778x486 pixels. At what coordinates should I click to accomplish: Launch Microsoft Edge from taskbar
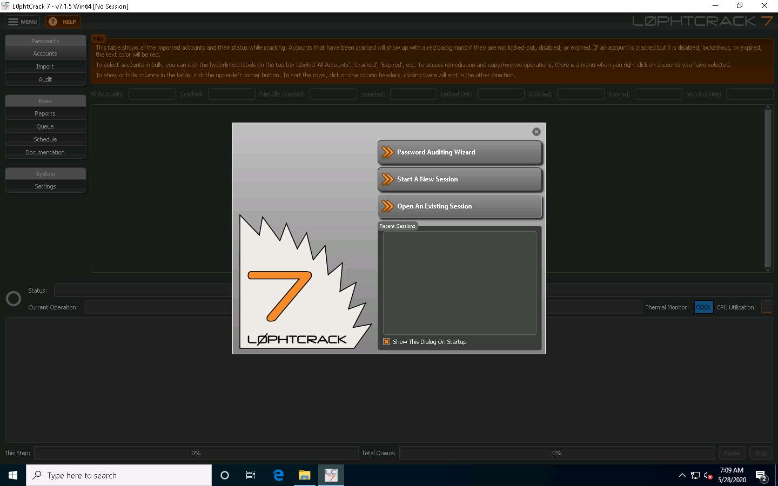(278, 475)
